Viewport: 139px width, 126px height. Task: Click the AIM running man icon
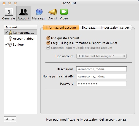click(x=10, y=33)
